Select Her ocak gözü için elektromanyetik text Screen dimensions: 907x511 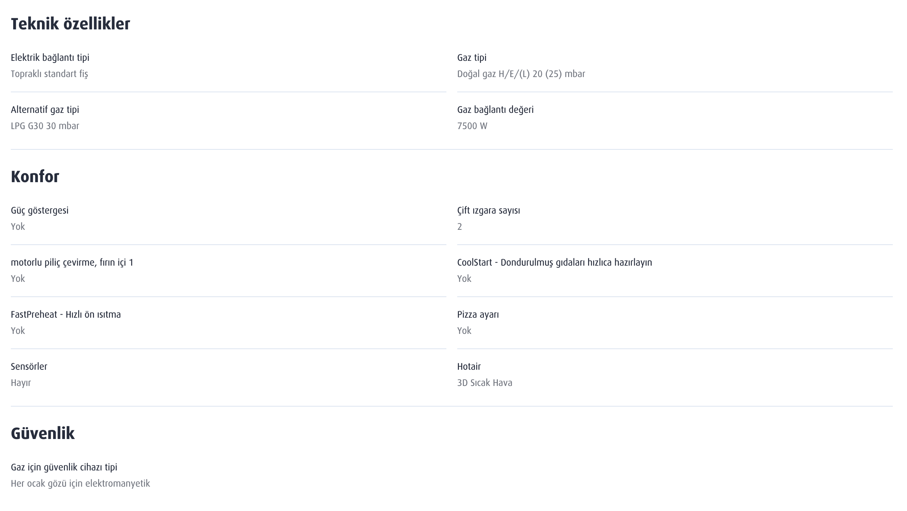click(x=80, y=484)
